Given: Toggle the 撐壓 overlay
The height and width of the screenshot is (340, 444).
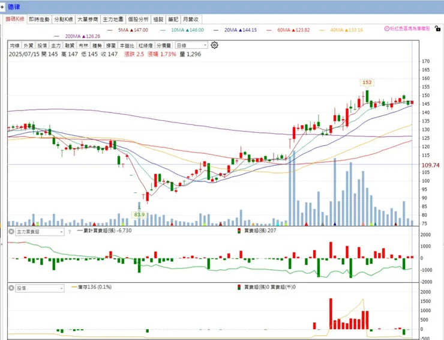Looking at the screenshot, I should point(111,46).
